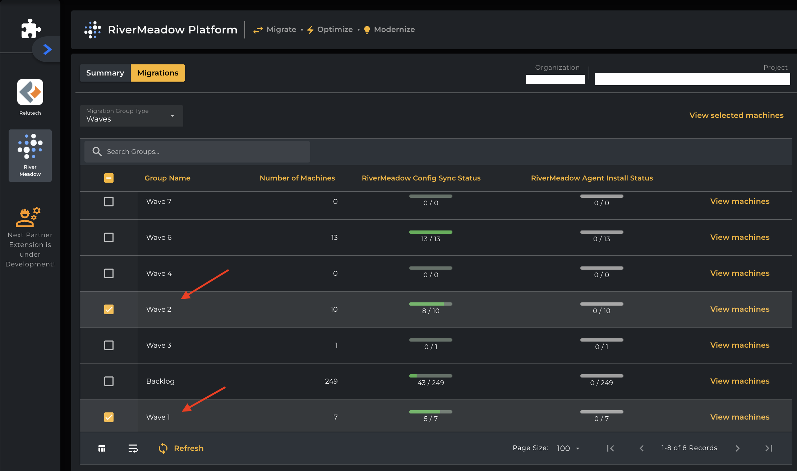Click the Migrate arrows icon
Image resolution: width=797 pixels, height=471 pixels.
point(258,30)
